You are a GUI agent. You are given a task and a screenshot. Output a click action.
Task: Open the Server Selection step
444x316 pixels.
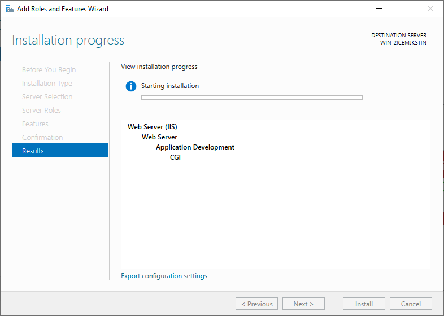(47, 97)
